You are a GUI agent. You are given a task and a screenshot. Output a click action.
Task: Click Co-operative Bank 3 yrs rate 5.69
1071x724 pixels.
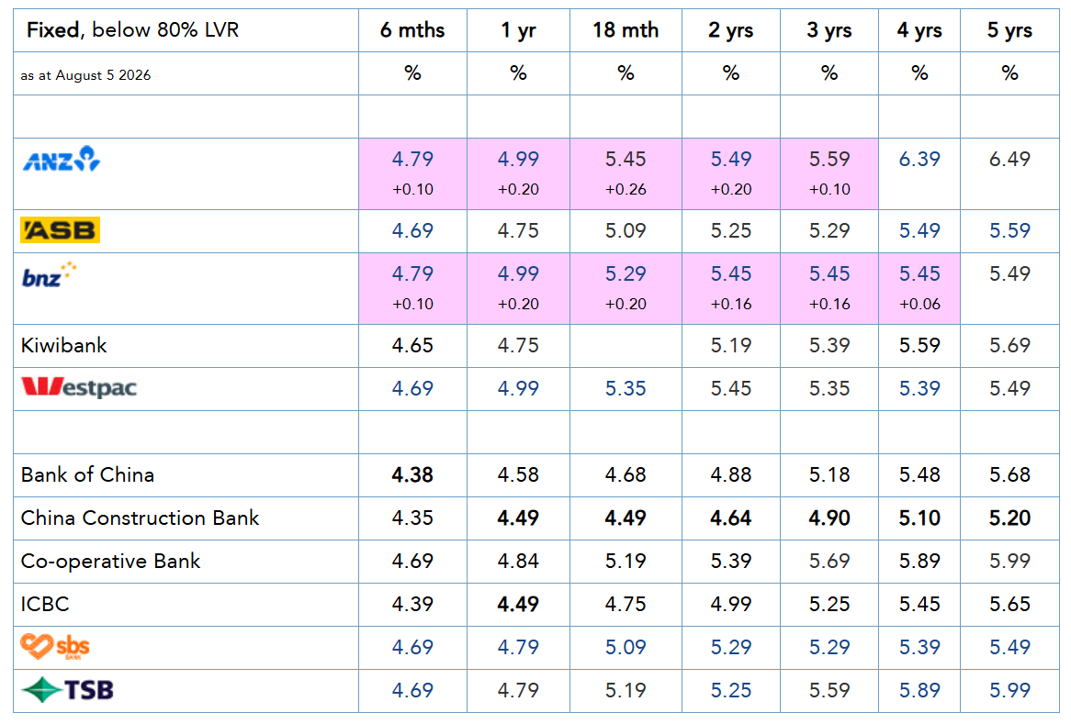(x=829, y=561)
